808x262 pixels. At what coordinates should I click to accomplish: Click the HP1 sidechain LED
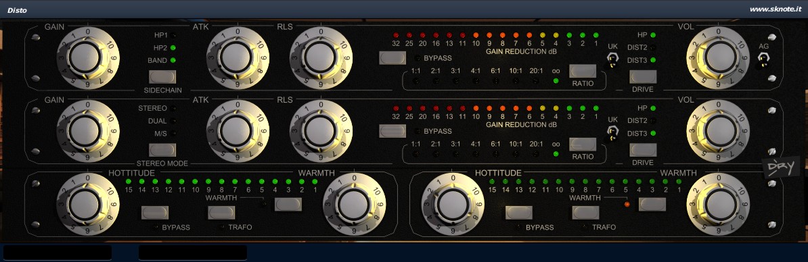click(174, 35)
